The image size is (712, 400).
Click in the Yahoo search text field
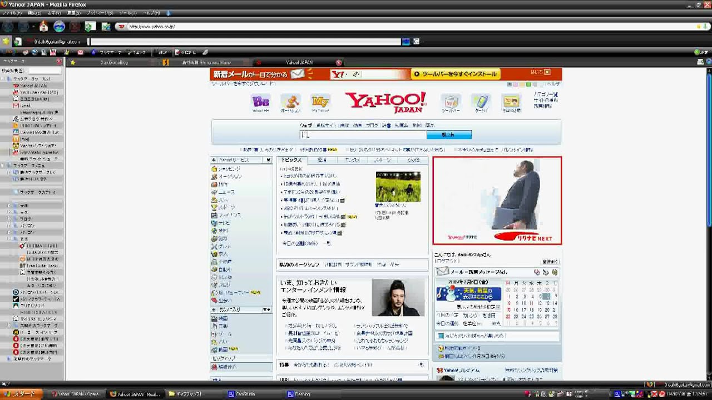click(363, 134)
